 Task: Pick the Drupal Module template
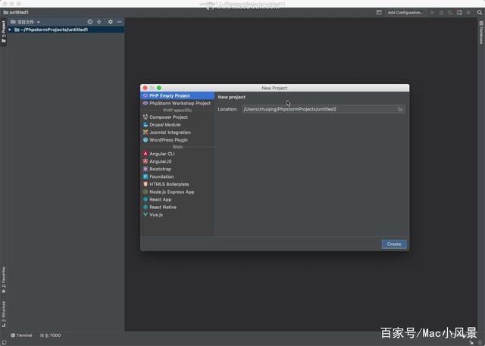[x=177, y=125]
